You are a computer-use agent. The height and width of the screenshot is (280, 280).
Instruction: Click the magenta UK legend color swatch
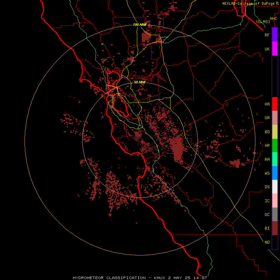[x=275, y=49]
